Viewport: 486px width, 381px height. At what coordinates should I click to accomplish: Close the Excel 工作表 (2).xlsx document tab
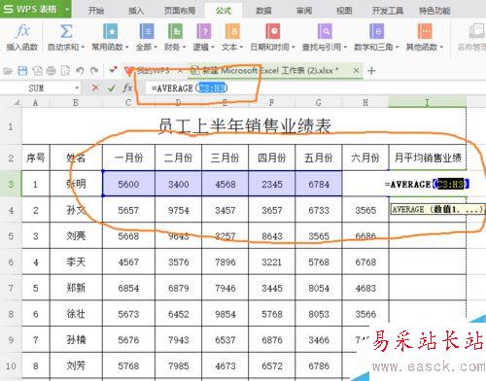click(356, 70)
